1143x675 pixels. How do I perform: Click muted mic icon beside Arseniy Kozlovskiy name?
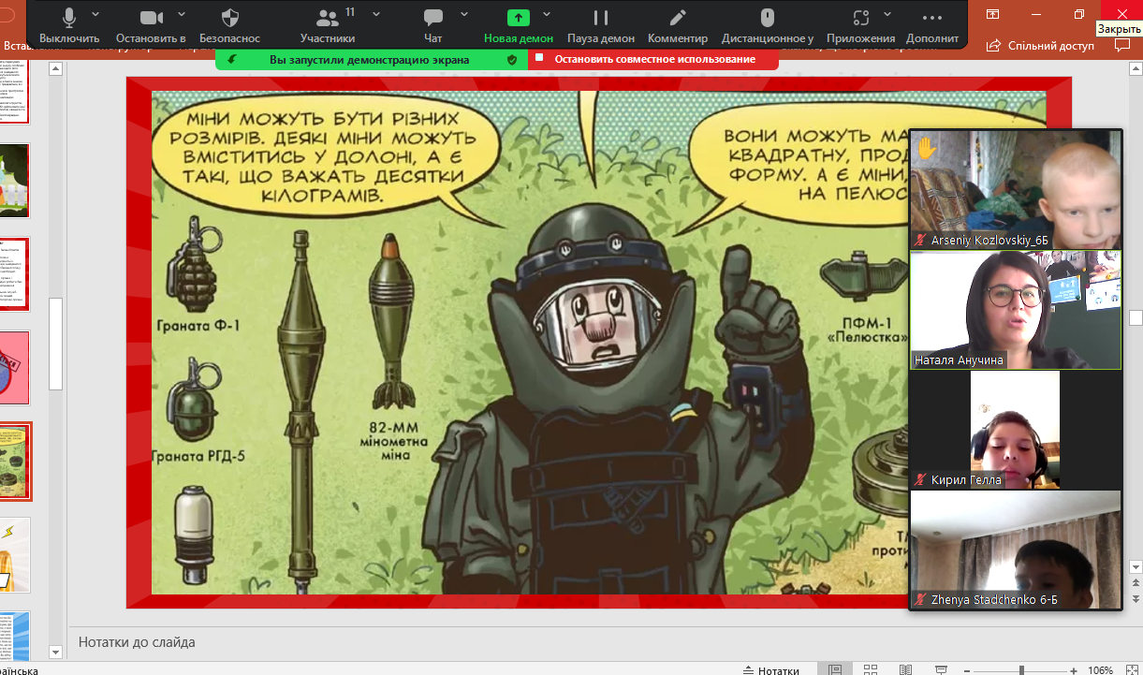(x=921, y=241)
